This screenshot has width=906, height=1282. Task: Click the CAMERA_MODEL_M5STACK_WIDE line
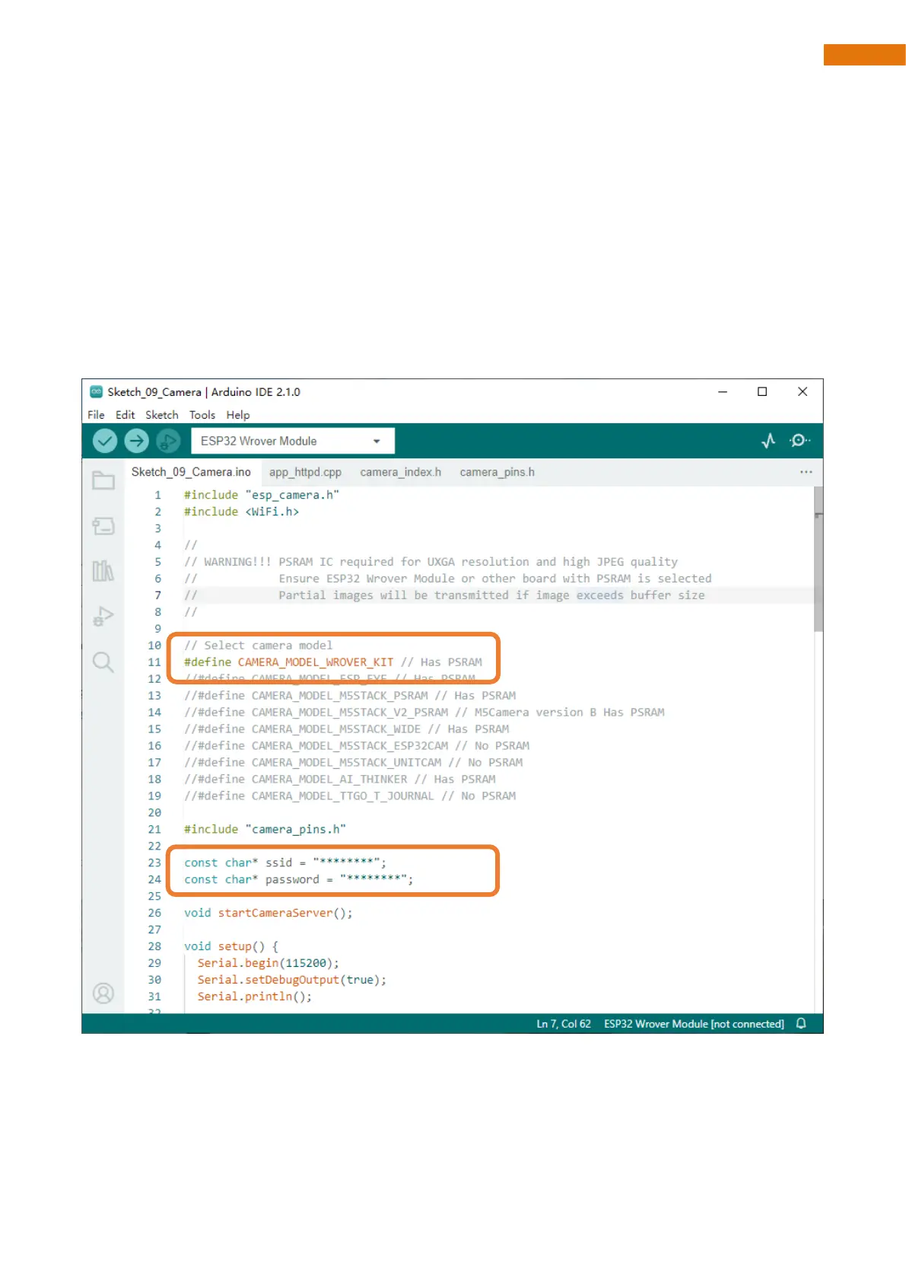coord(347,729)
